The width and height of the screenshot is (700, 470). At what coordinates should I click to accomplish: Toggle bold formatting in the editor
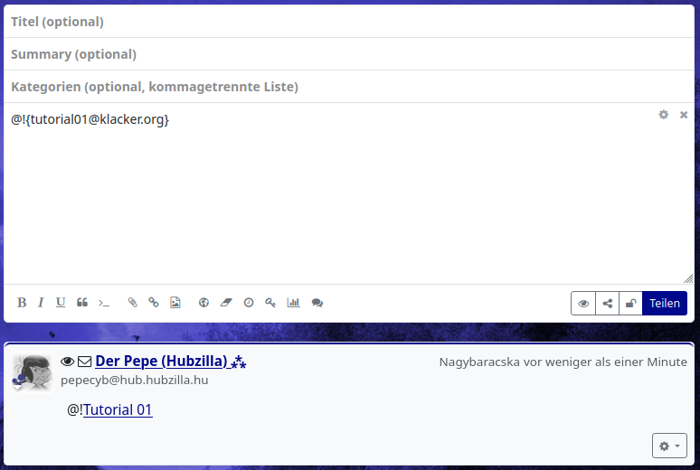tap(22, 303)
